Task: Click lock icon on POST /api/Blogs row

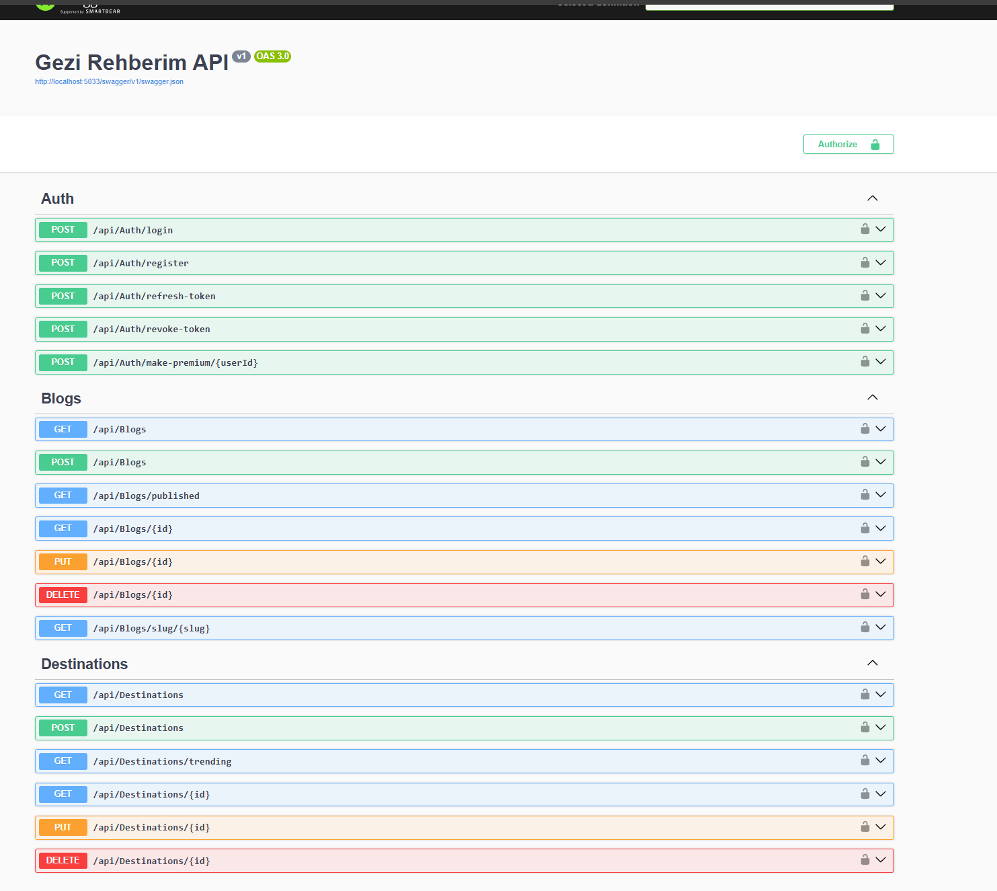Action: tap(865, 461)
